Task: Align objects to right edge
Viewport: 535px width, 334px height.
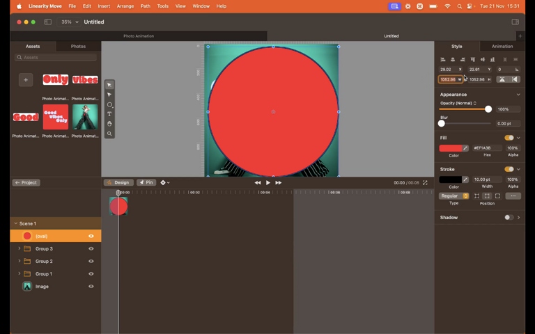Action: 463,59
